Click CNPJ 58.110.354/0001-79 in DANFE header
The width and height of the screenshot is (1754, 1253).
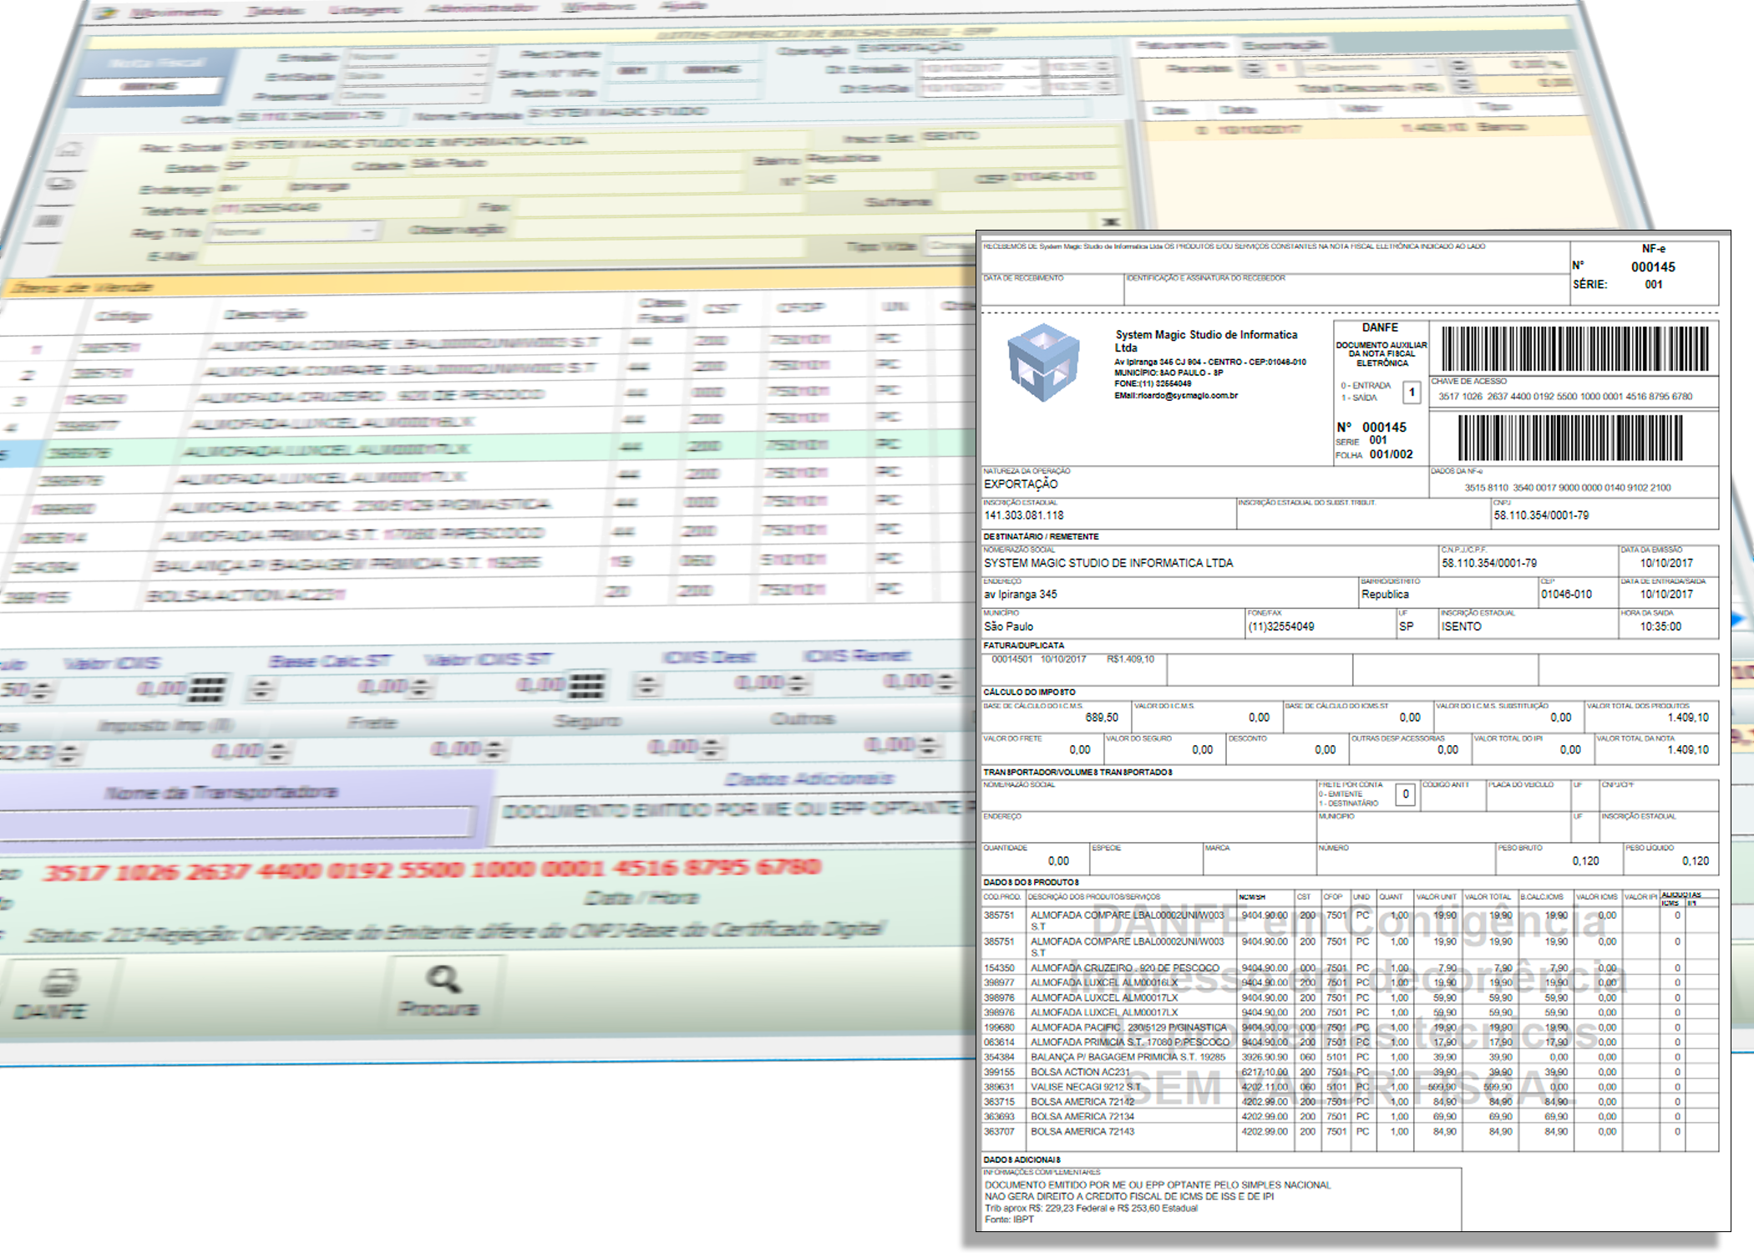[x=1541, y=515]
